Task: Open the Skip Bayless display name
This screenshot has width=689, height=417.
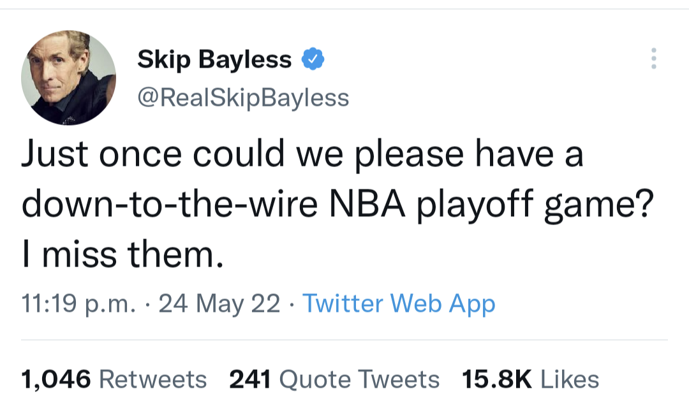Action: pyautogui.click(x=214, y=59)
